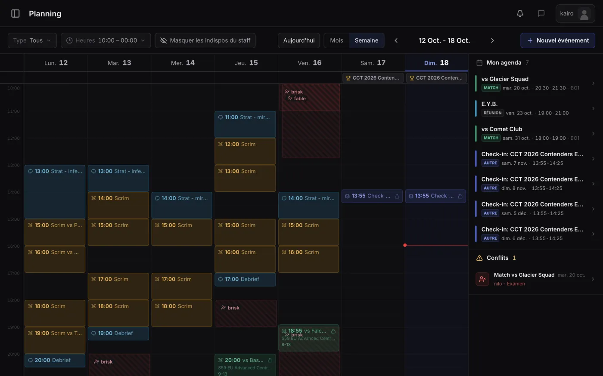Viewport: 603px width, 376px height.
Task: Select Ven. 16 day header
Action: click(x=310, y=63)
